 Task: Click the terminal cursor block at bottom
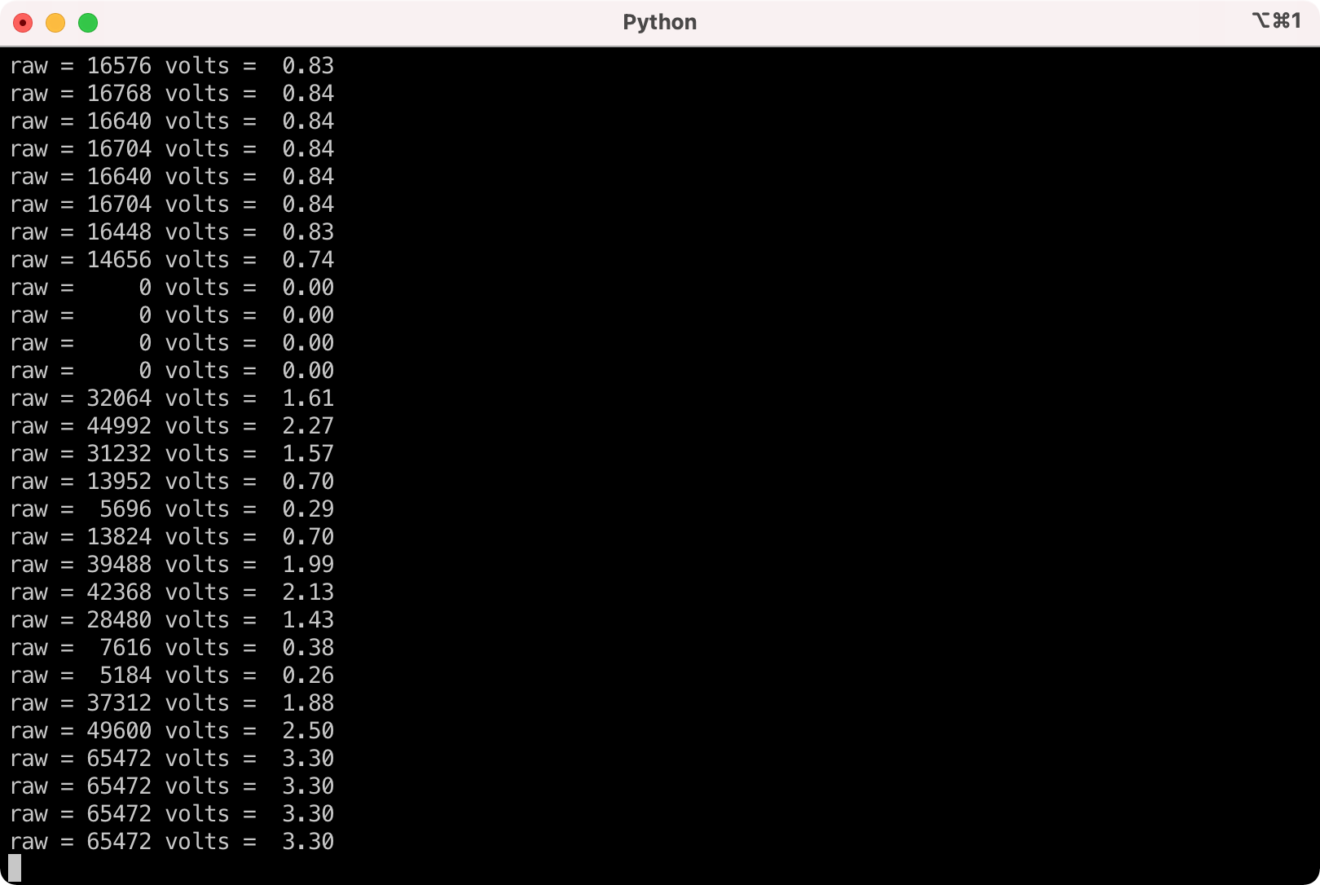pyautogui.click(x=15, y=868)
